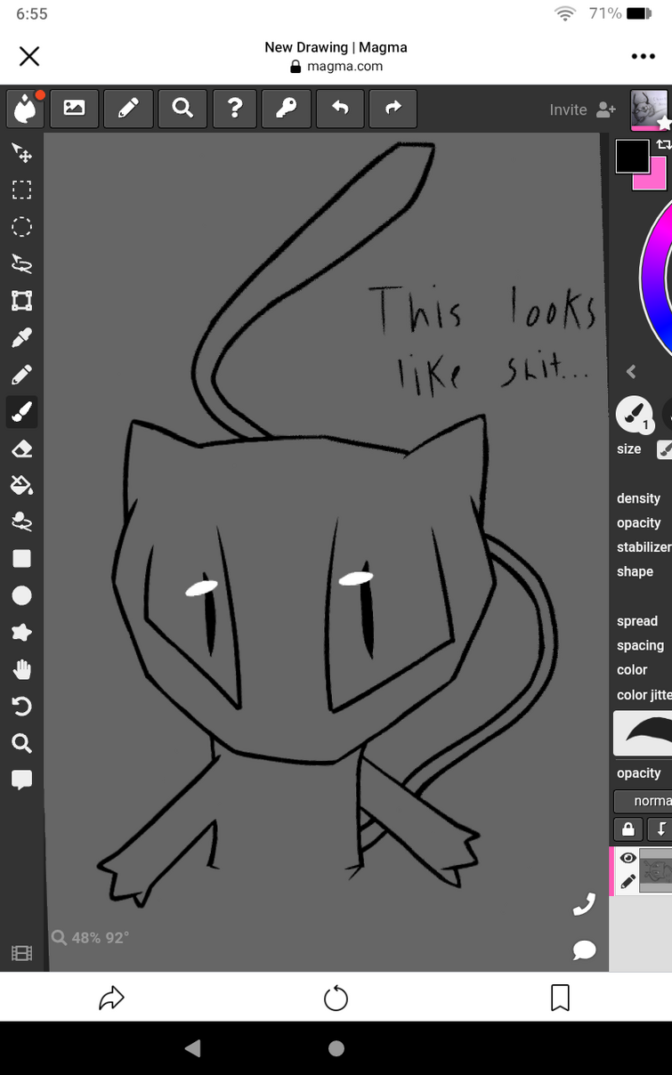Image resolution: width=672 pixels, height=1075 pixels.
Task: Open the image insert tool
Action: point(75,109)
